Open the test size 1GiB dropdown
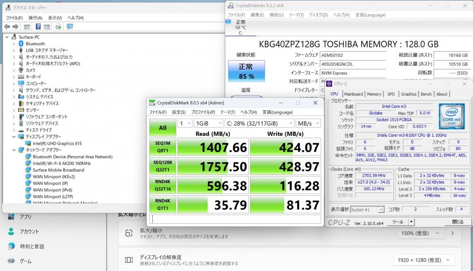The image size is (473, 271). pyautogui.click(x=209, y=123)
